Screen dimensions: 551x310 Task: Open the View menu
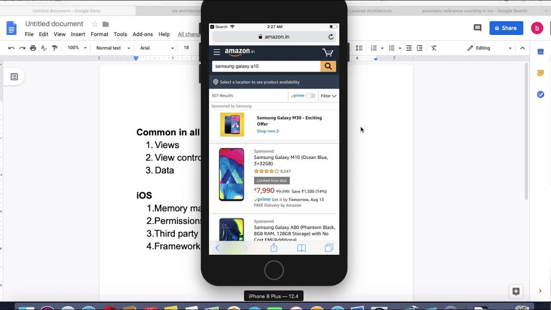click(x=60, y=34)
